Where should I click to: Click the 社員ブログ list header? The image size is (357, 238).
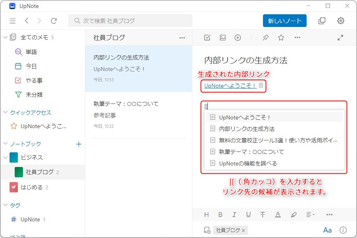109,38
